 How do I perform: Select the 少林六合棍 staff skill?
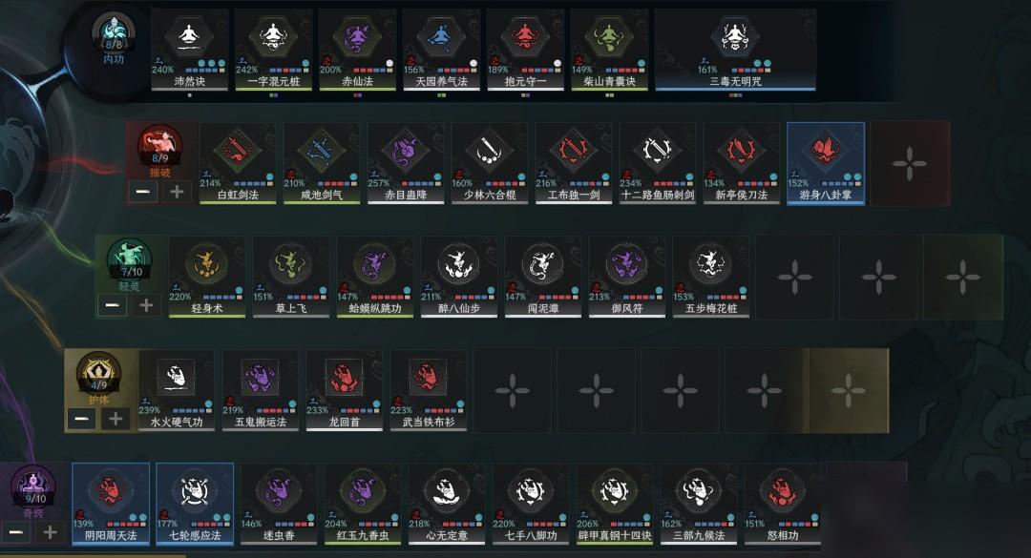tap(489, 163)
